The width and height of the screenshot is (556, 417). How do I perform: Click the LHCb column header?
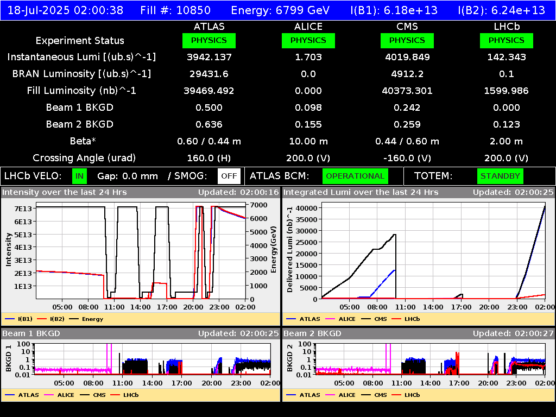pos(507,27)
